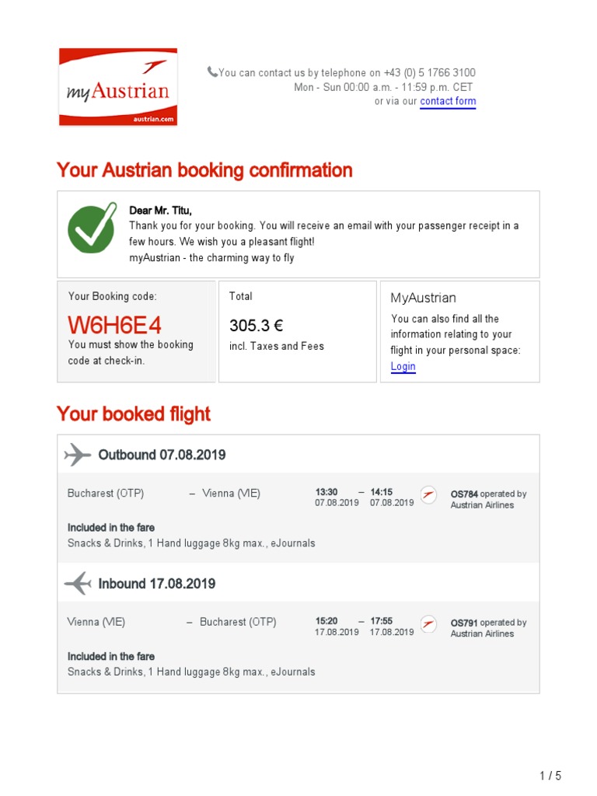Open the contact form link
The height and width of the screenshot is (796, 597).
pos(448,101)
